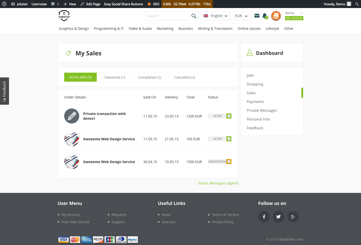Open the notifications bell icon
This screenshot has width=361, height=245.
(x=264, y=16)
